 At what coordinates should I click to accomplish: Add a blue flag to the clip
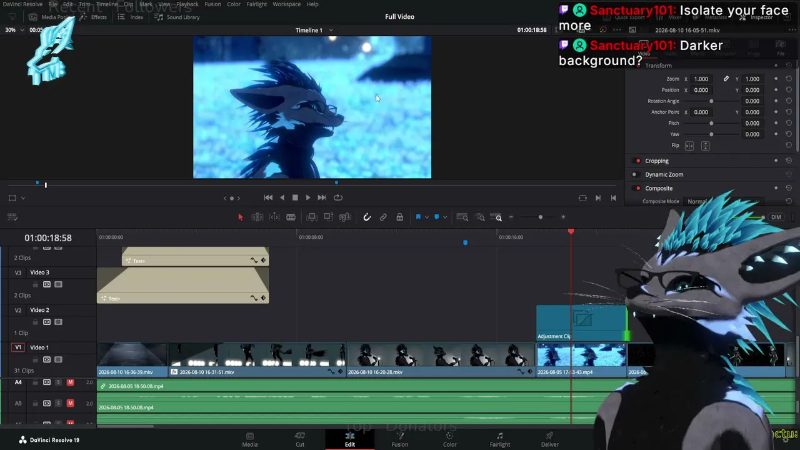coord(418,217)
